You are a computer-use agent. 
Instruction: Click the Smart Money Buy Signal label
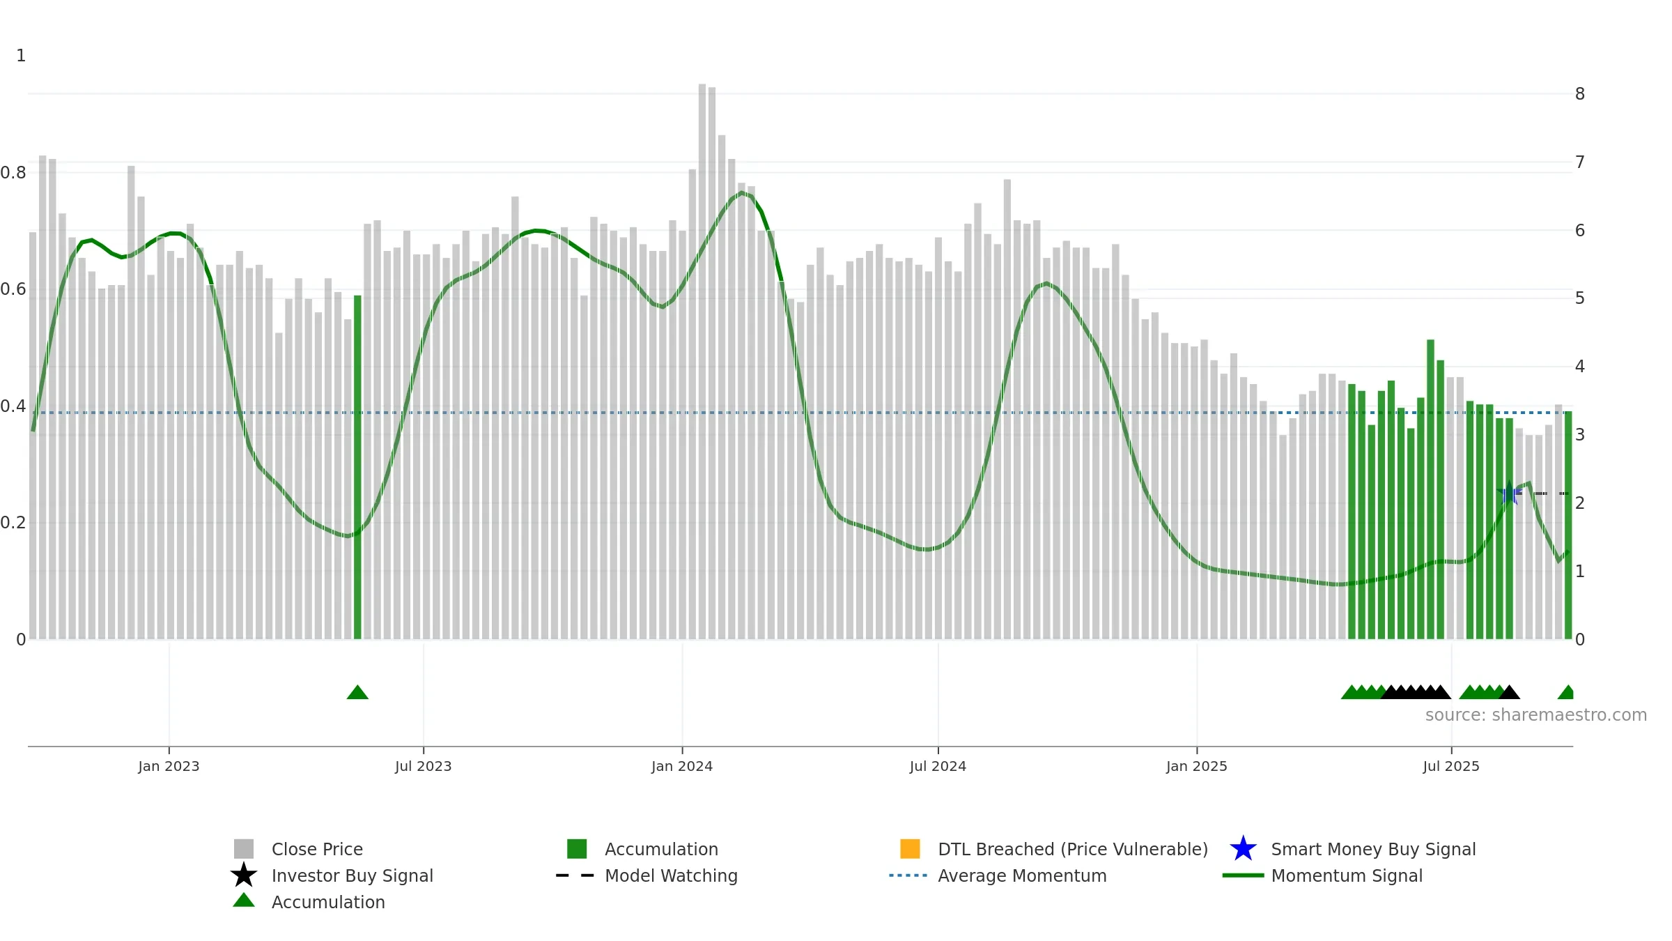coord(1373,849)
